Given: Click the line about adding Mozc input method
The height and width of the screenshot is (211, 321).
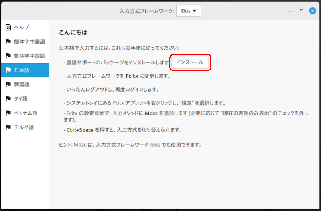Looking at the screenshot, I should point(186,117).
